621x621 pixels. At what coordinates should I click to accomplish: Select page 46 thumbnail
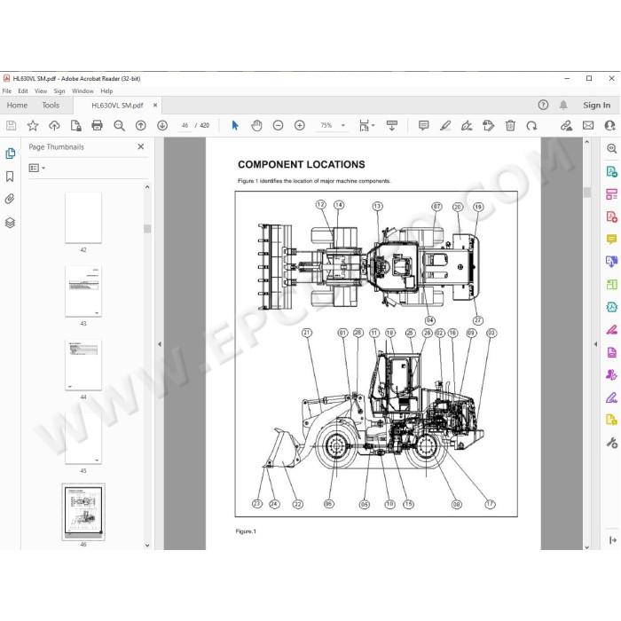(83, 512)
